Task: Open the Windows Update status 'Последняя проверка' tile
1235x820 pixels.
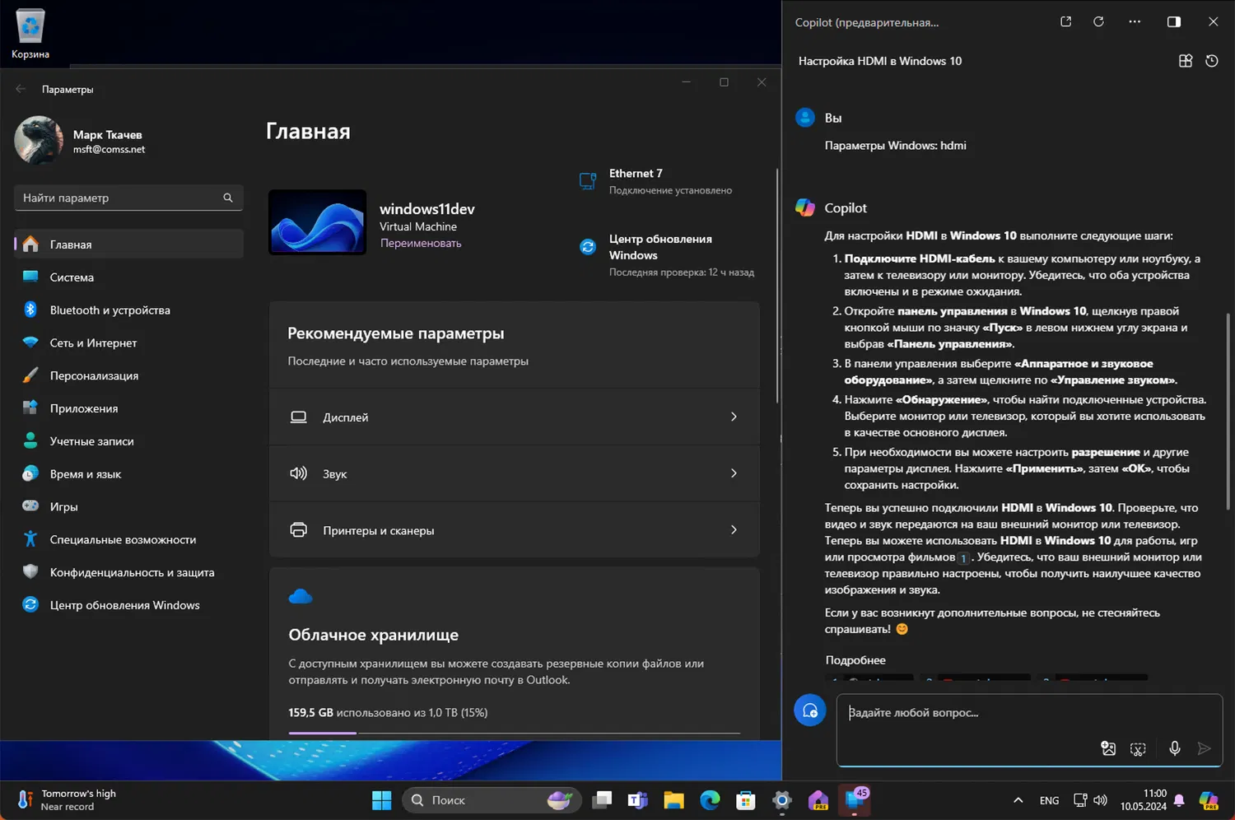Action: click(666, 255)
